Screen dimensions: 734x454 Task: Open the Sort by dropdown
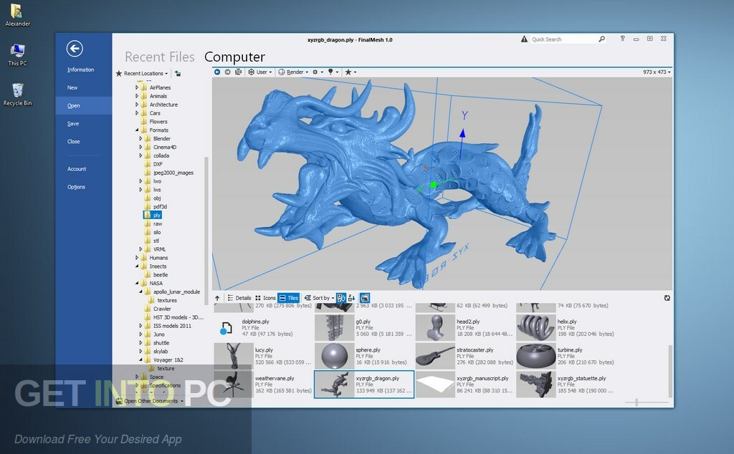click(x=319, y=298)
